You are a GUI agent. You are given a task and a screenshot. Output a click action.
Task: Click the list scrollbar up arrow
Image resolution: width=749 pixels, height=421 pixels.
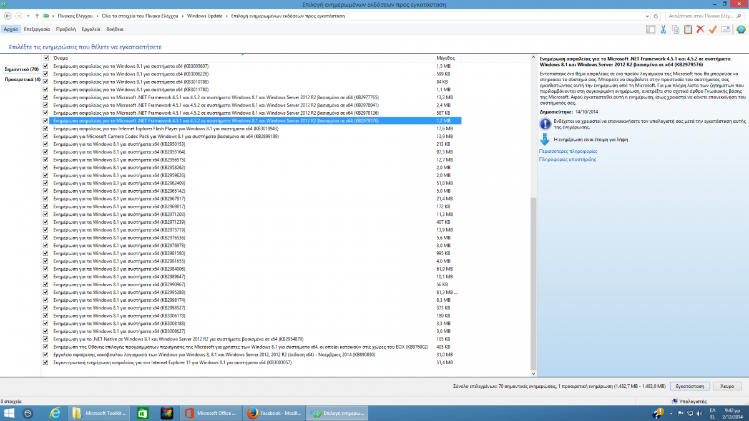(532, 57)
